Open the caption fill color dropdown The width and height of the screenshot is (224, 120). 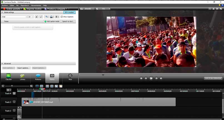(x=52, y=17)
